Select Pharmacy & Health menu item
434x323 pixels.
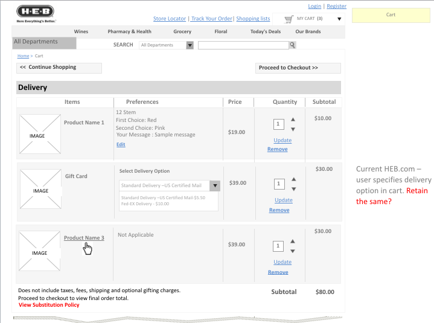click(x=129, y=31)
